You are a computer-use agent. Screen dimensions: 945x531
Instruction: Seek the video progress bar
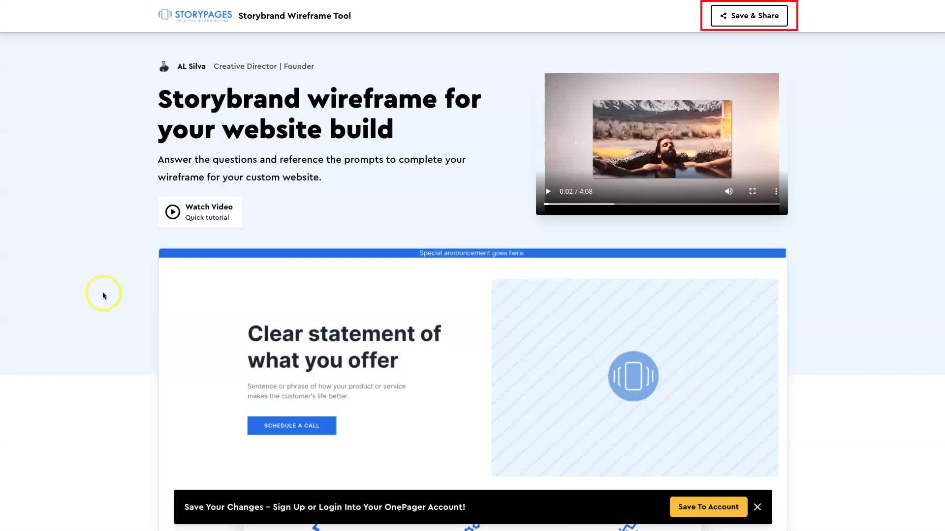point(661,204)
